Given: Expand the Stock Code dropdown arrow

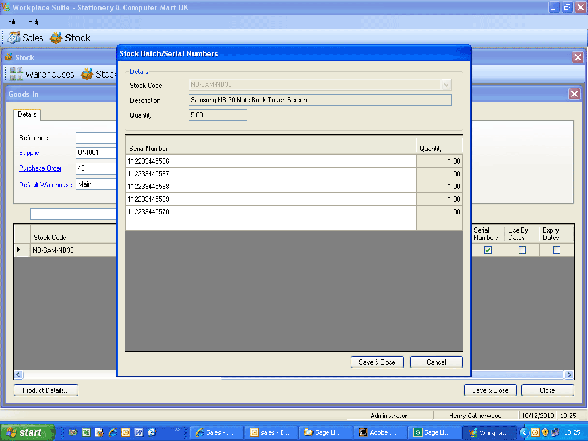Looking at the screenshot, I should (x=446, y=85).
